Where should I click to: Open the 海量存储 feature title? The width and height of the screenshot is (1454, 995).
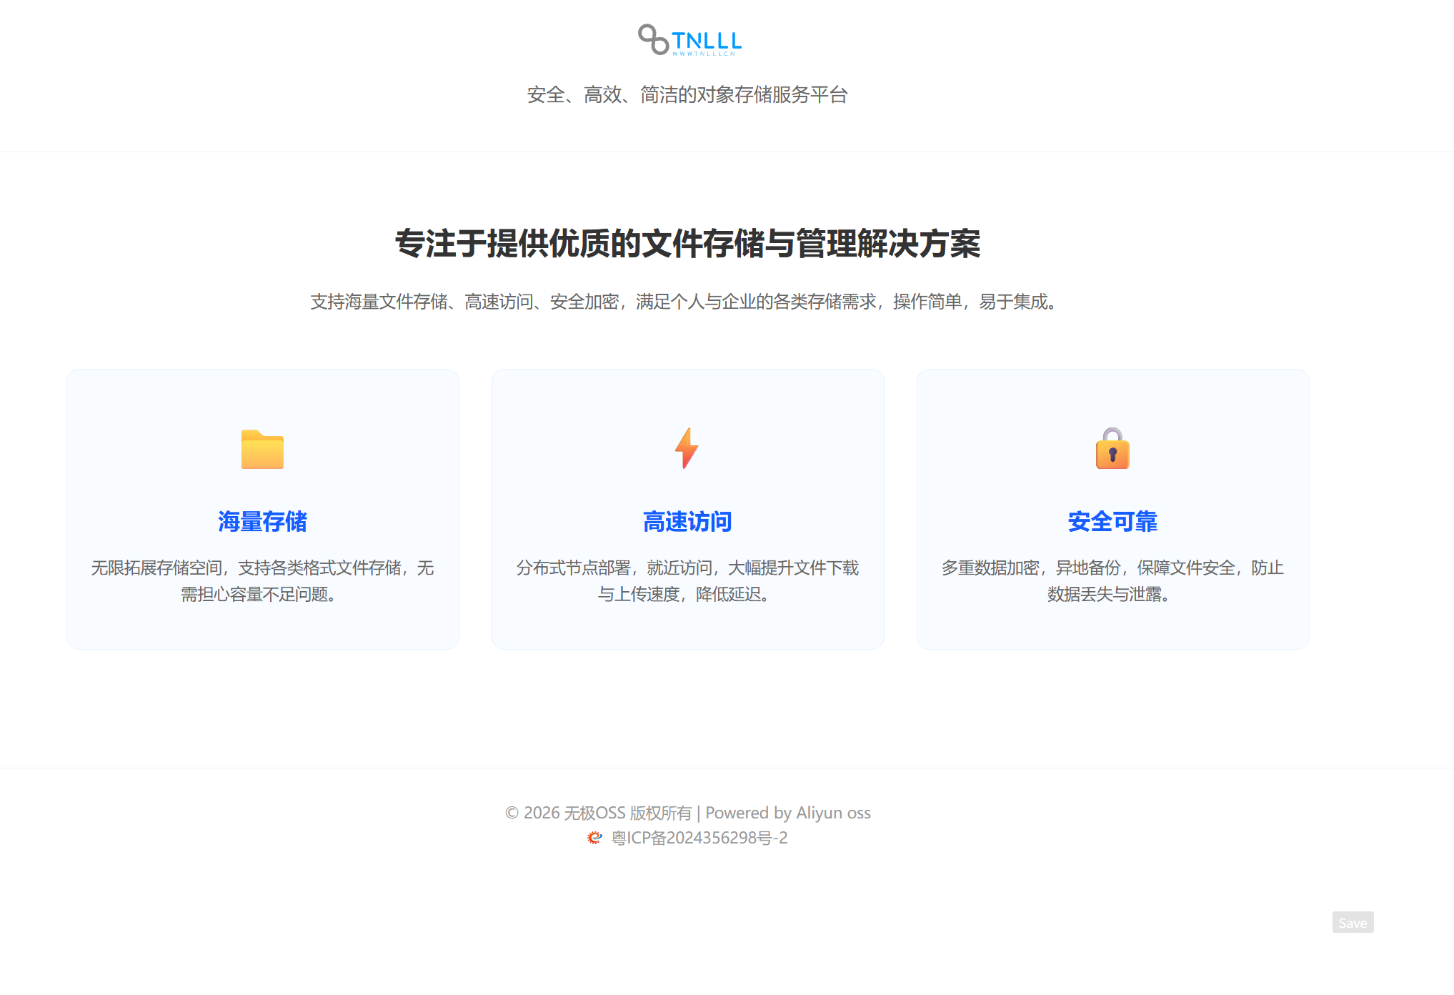(262, 521)
